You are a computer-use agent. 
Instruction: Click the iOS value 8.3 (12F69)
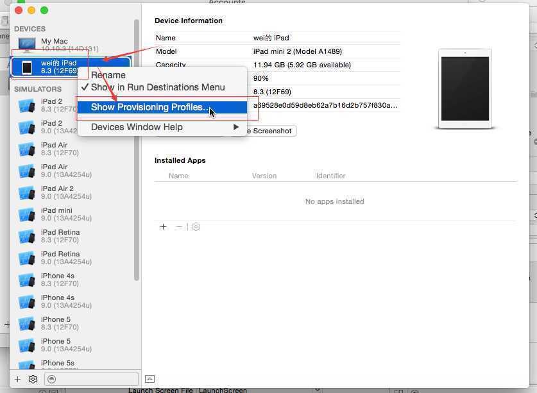272,92
